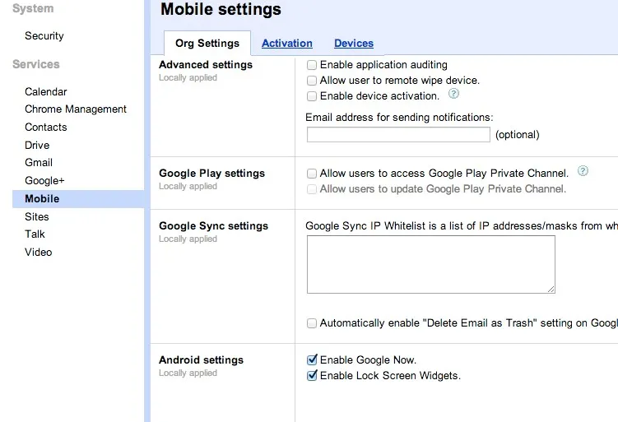The height and width of the screenshot is (422, 618).
Task: Open the Devices tab
Action: (354, 44)
